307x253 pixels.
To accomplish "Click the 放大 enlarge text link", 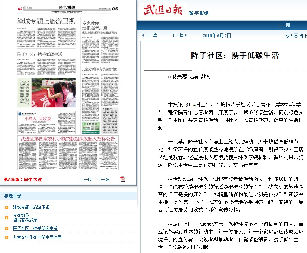I will [289, 36].
